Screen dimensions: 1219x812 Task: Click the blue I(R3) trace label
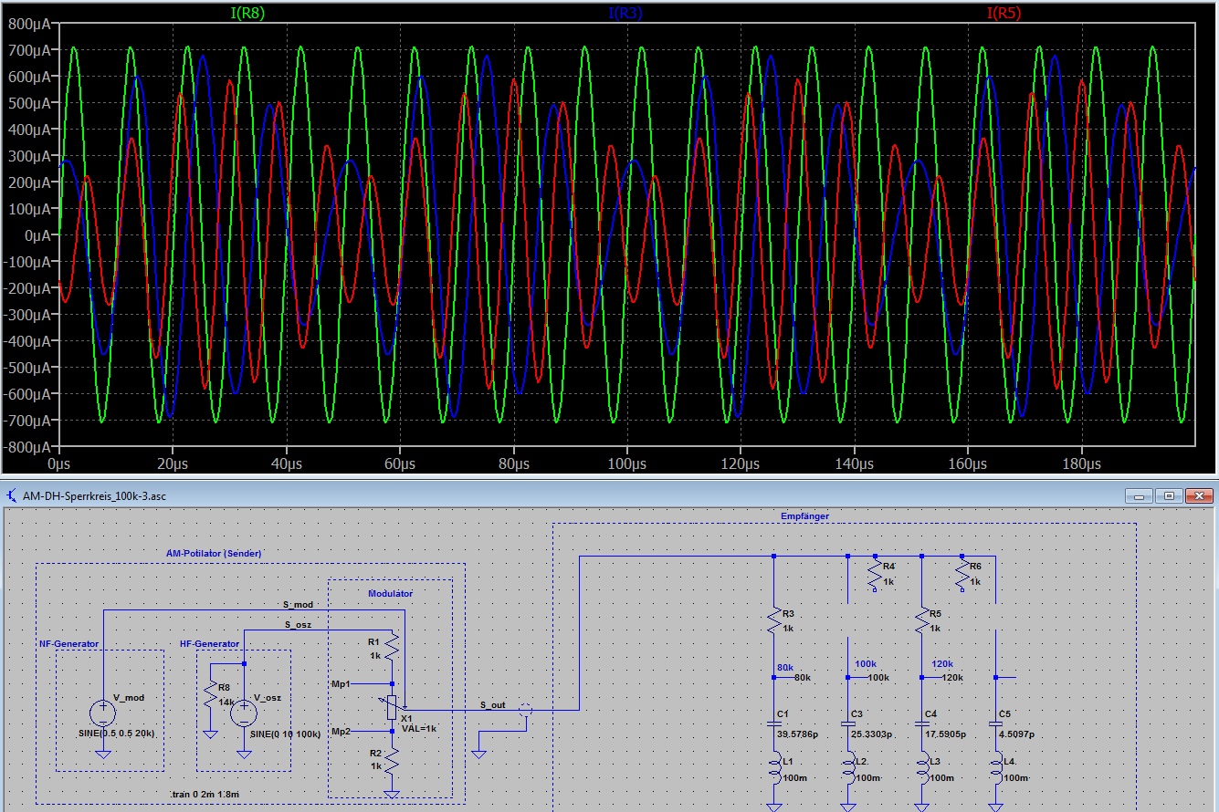[x=626, y=13]
